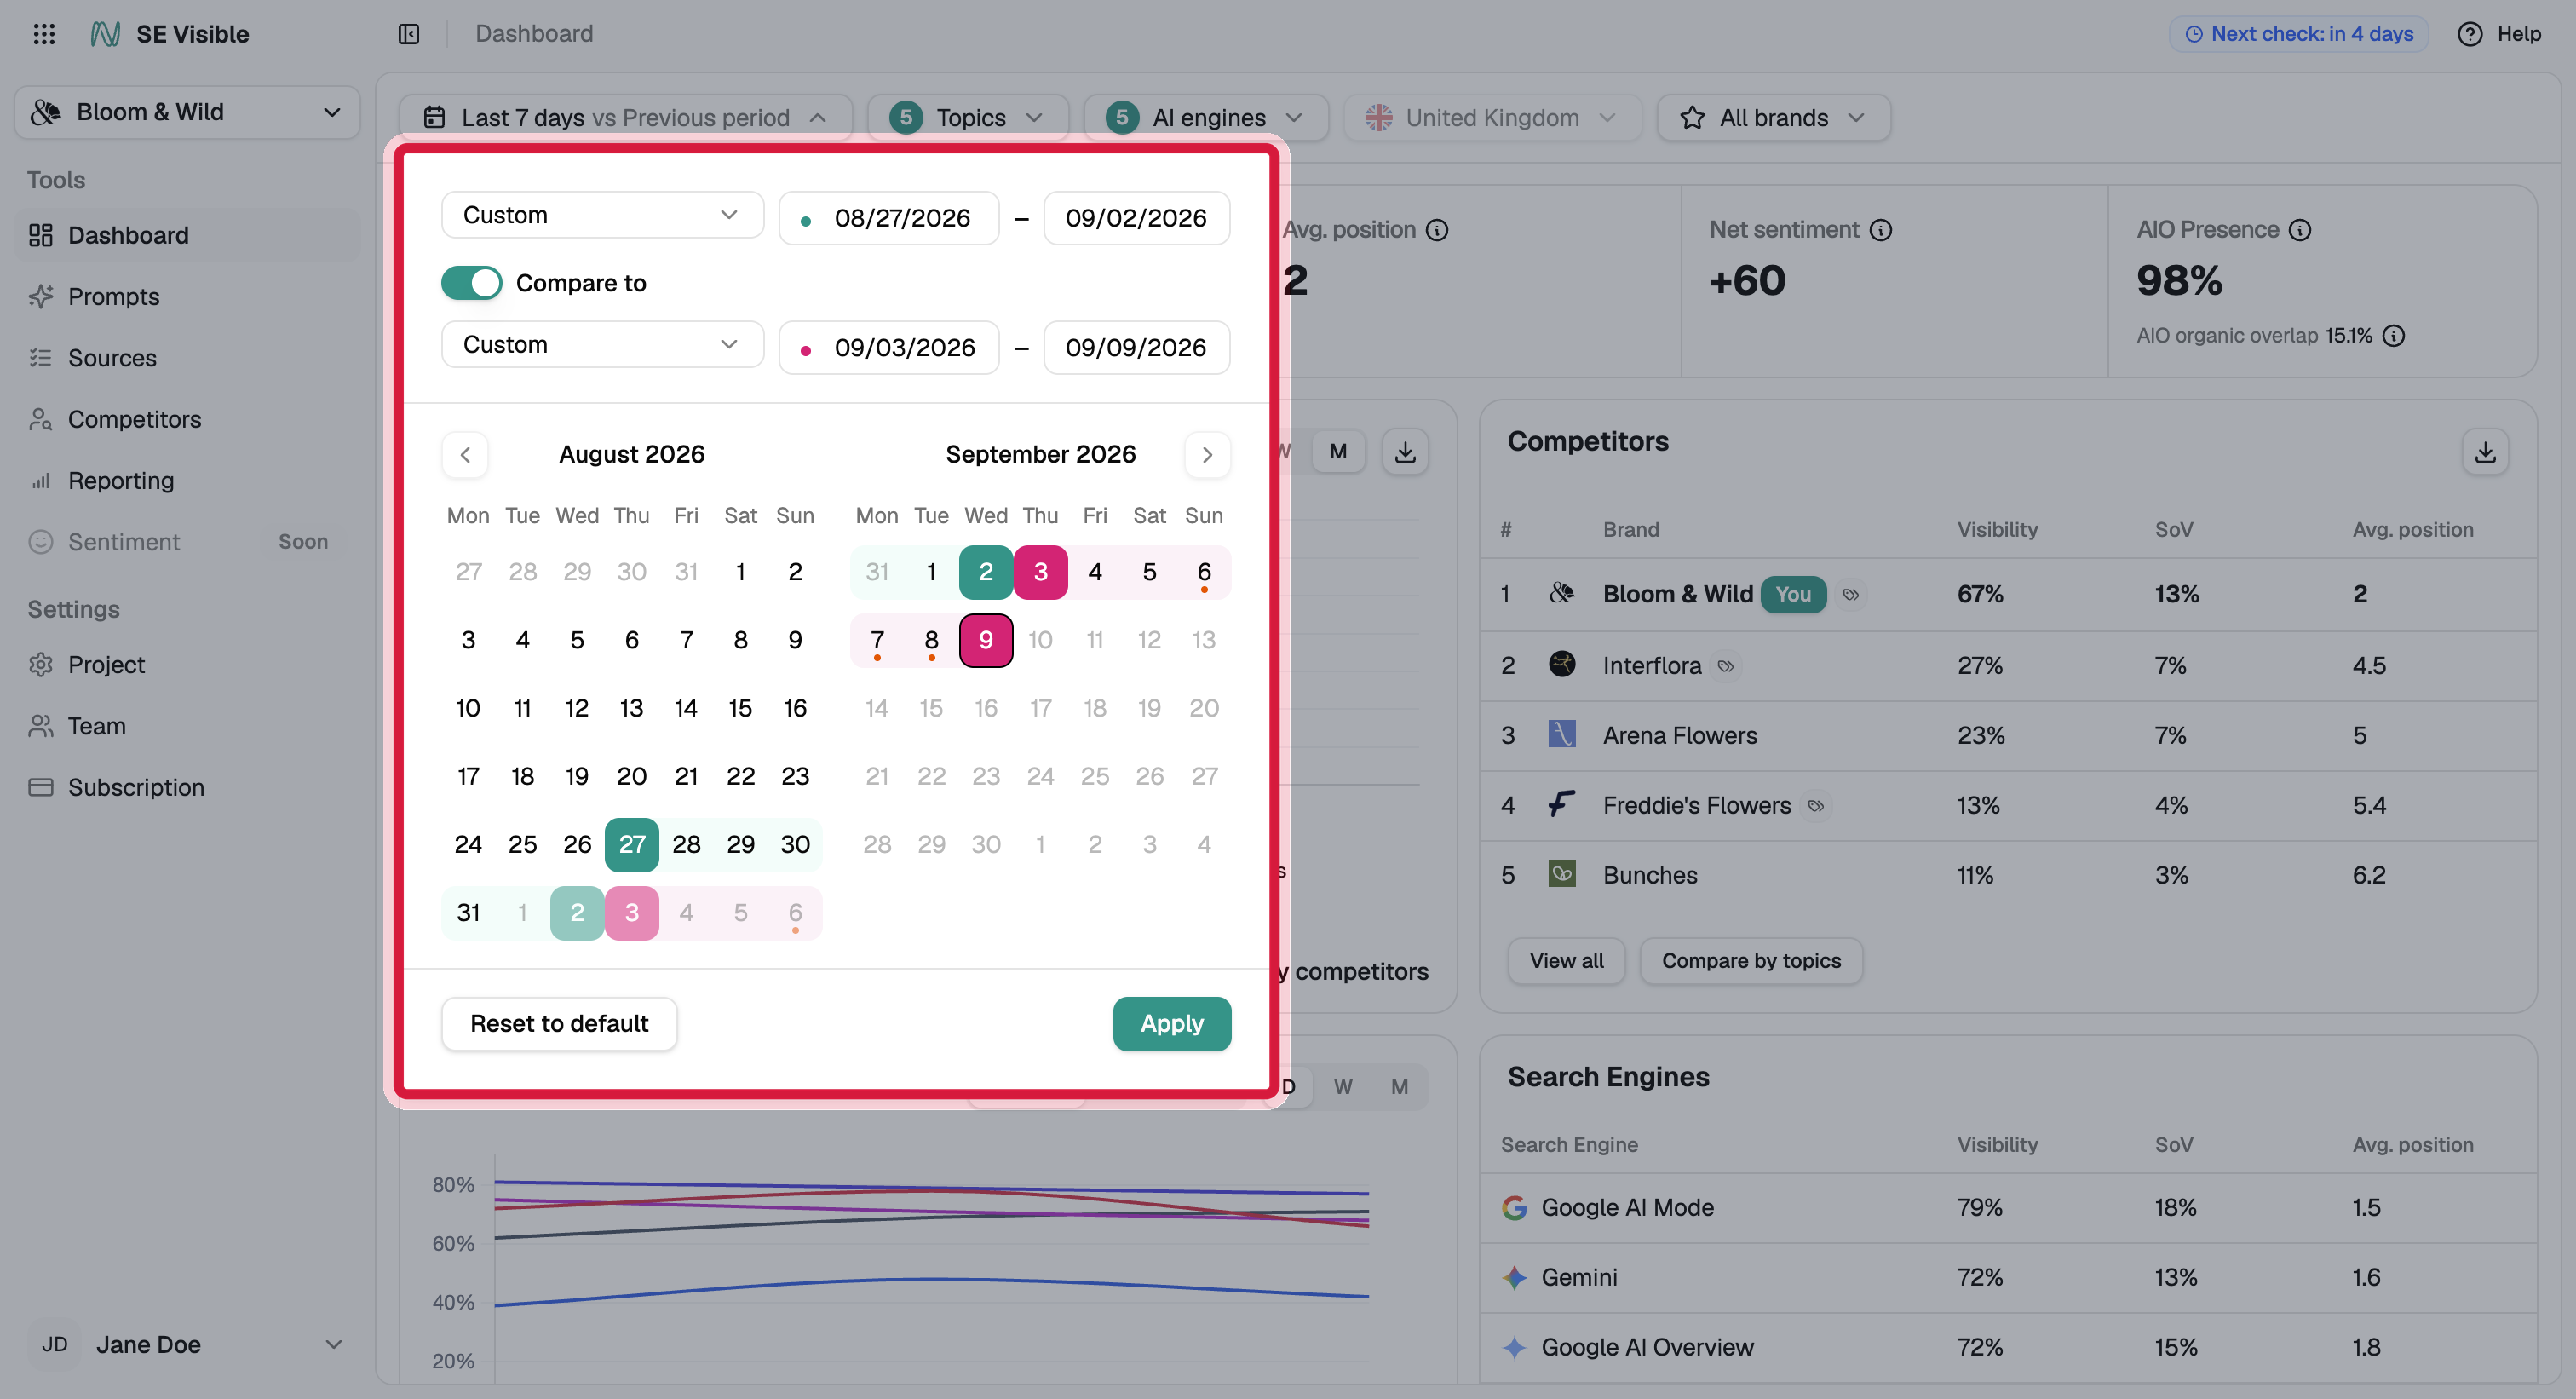Click the Dashboard breadcrumb title
The width and height of the screenshot is (2576, 1399).
click(x=534, y=34)
